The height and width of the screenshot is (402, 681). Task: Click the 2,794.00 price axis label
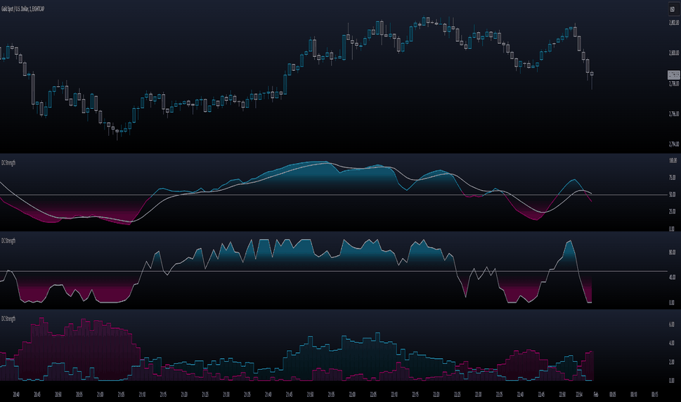point(674,144)
